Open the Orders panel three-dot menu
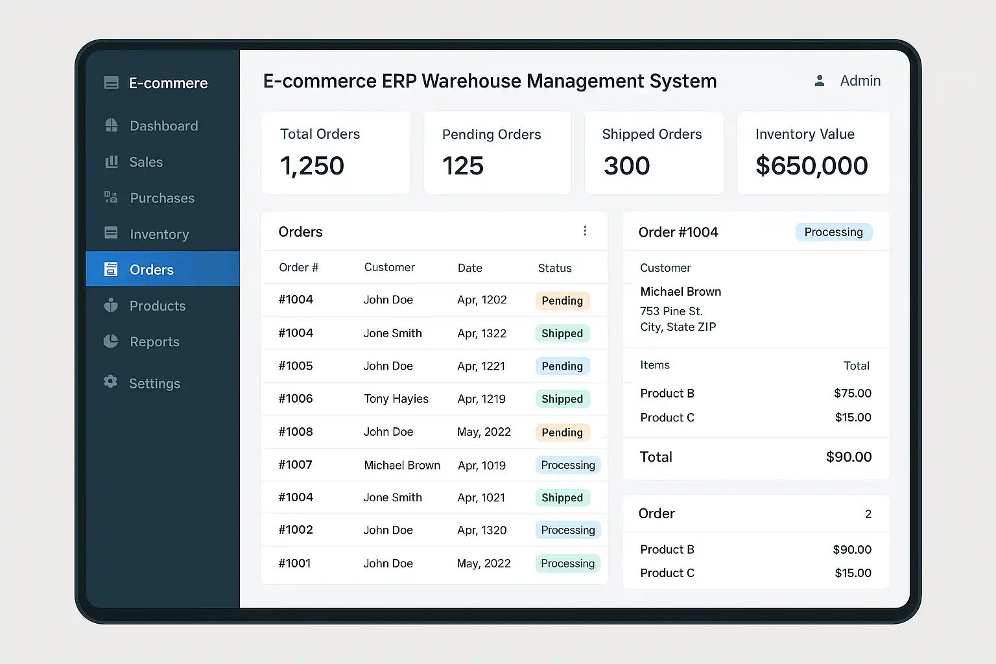 (x=585, y=231)
